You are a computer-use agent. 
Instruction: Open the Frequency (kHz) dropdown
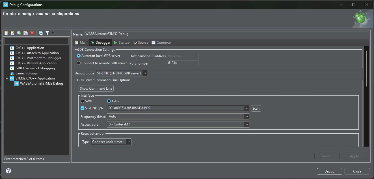246,116
